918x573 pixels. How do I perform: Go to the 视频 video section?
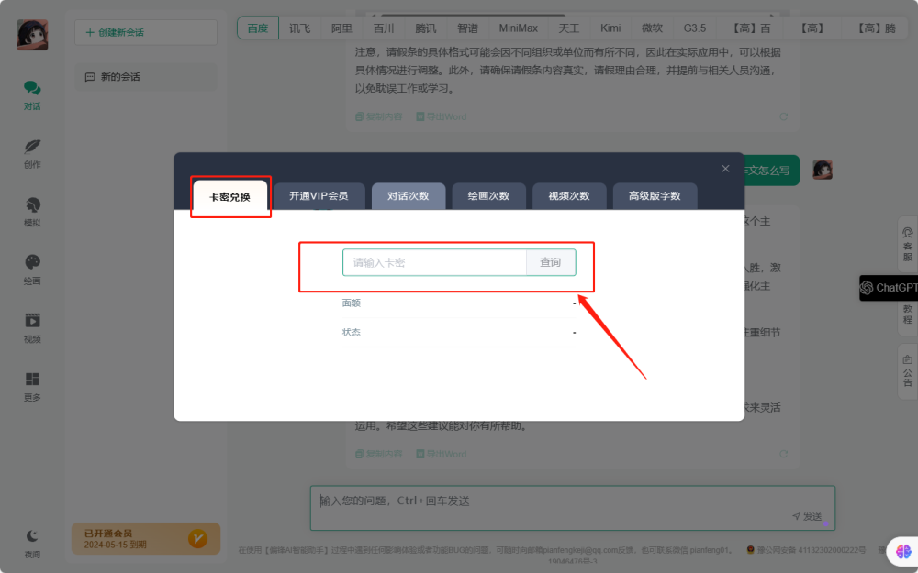[x=32, y=328]
